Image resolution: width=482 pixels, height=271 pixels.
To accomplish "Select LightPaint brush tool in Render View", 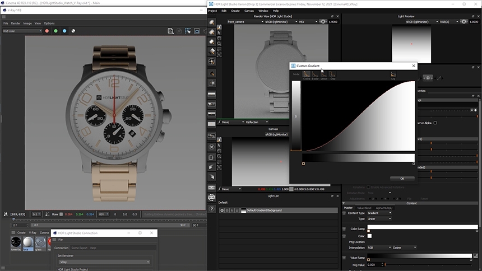I will coord(219,27).
